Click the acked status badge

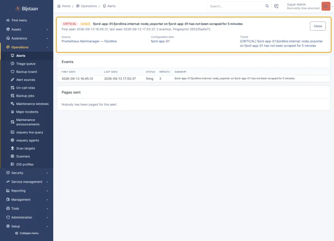pos(85,24)
